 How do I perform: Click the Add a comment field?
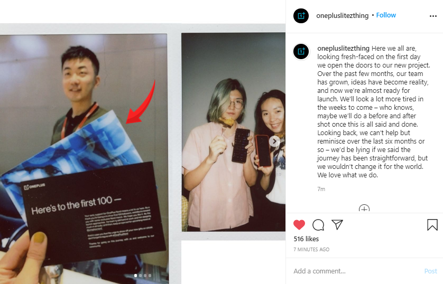pyautogui.click(x=356, y=271)
